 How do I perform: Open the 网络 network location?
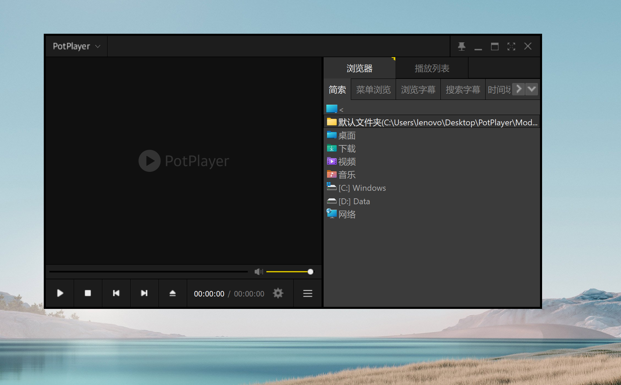click(432, 214)
